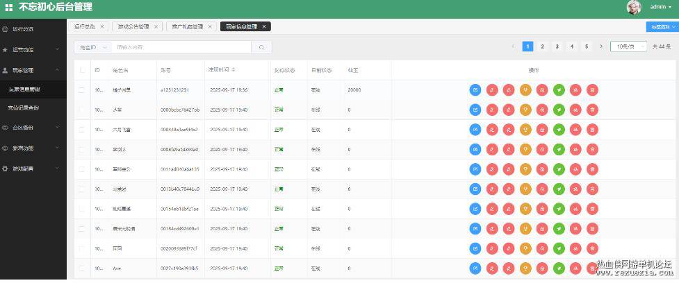Click trash delete icon in 0000bcbc76427bb row
Screen dimensions: 679x283
point(592,110)
